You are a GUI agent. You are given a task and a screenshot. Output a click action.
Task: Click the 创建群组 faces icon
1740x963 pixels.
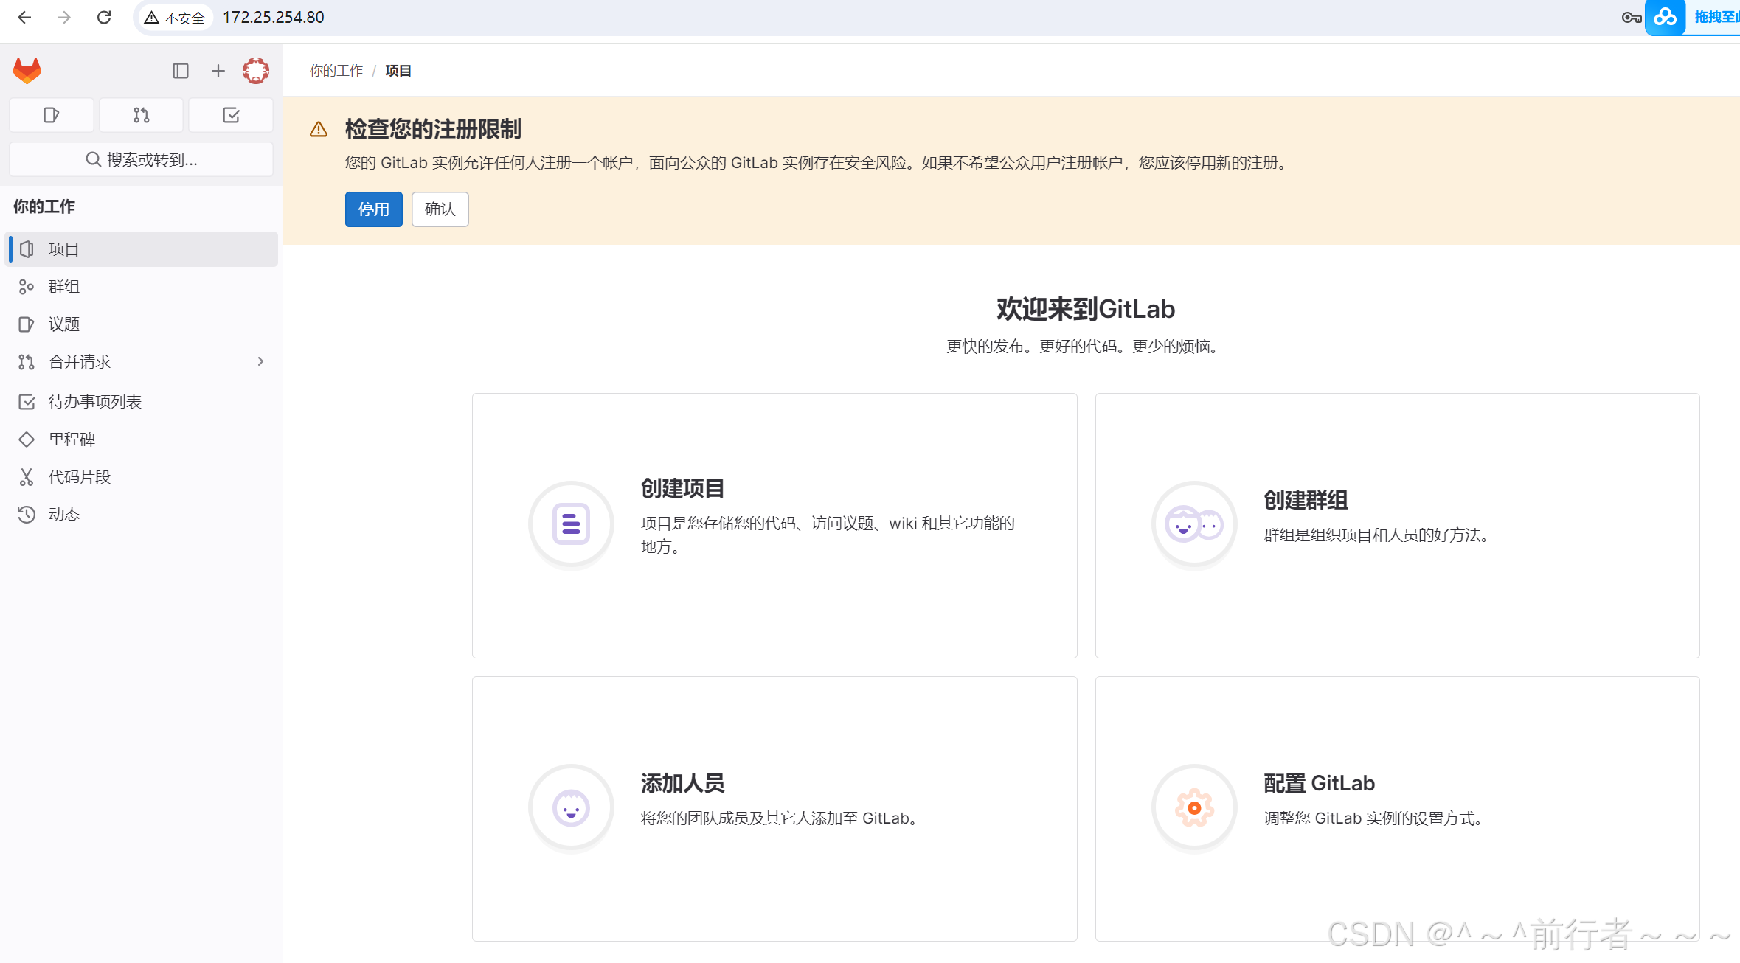pyautogui.click(x=1194, y=524)
